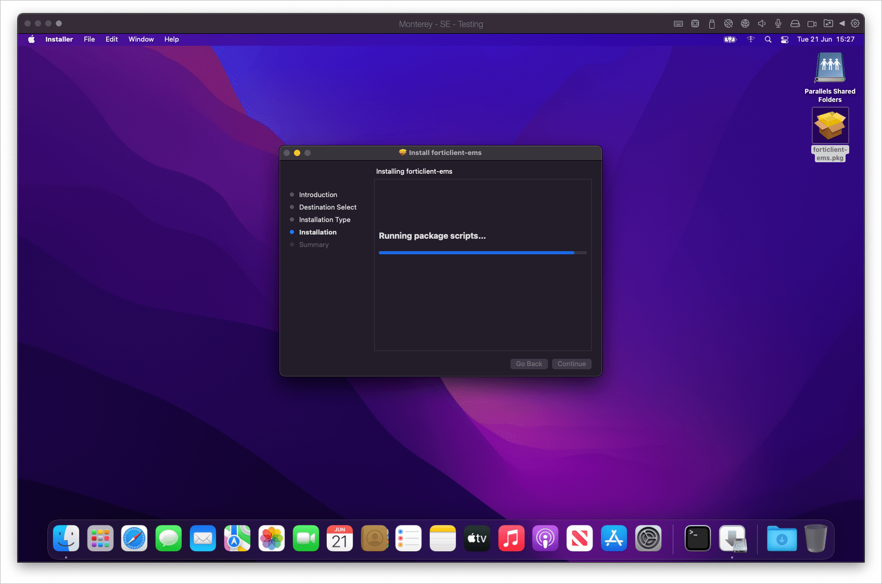The image size is (882, 584).
Task: Open Messages app in Dock
Action: pyautogui.click(x=169, y=538)
